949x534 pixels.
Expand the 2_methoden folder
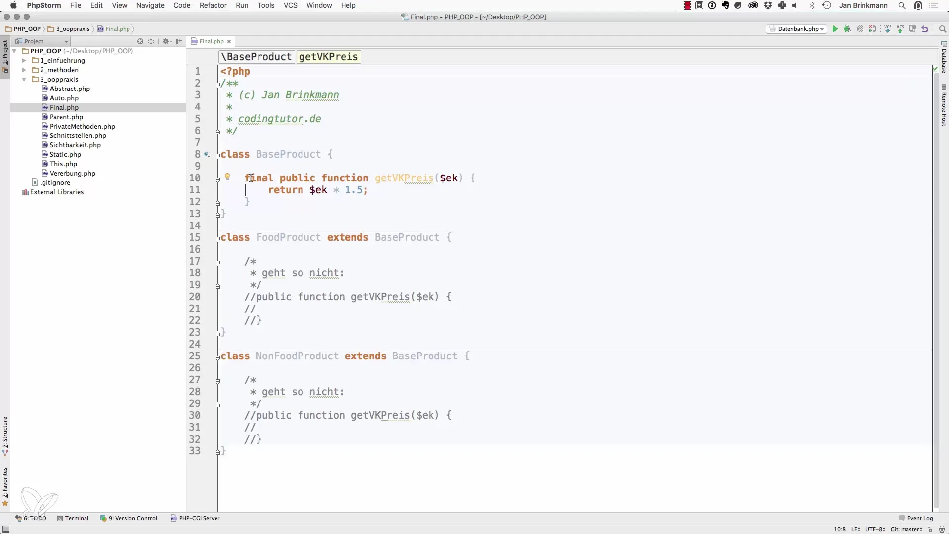click(x=24, y=70)
